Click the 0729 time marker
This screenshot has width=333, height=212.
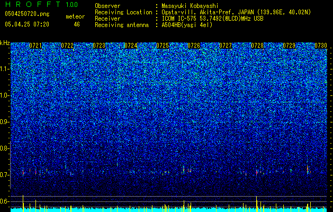click(289, 46)
